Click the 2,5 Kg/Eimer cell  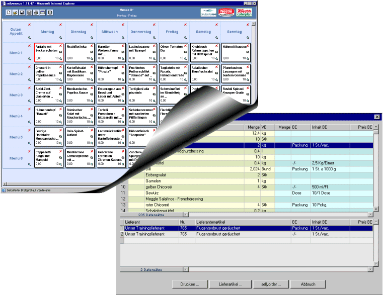tap(330, 163)
